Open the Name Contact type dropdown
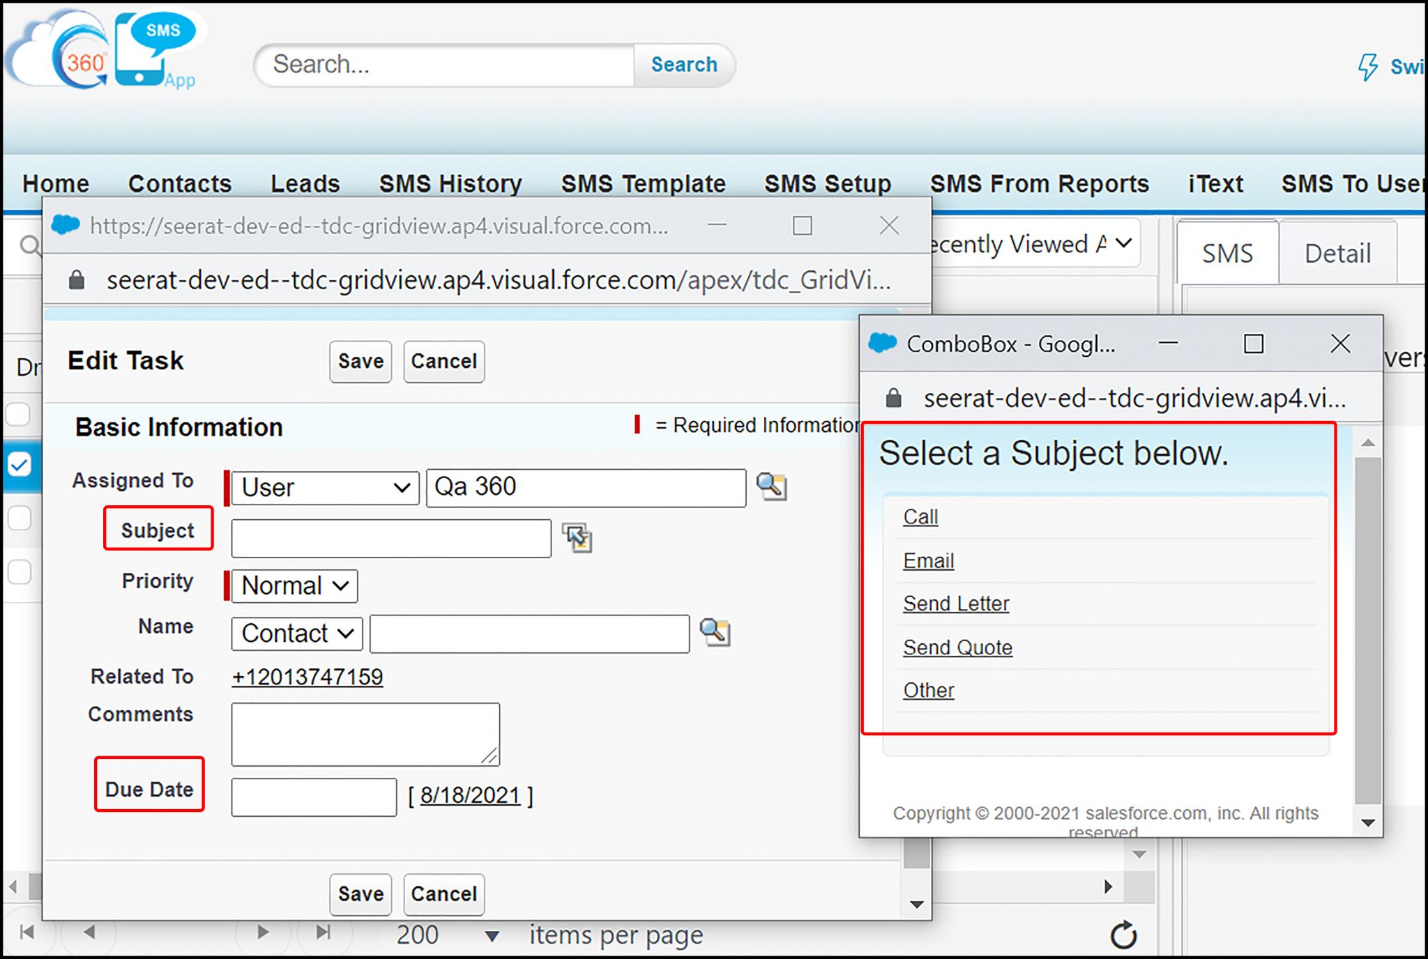This screenshot has height=959, width=1428. pyautogui.click(x=297, y=634)
